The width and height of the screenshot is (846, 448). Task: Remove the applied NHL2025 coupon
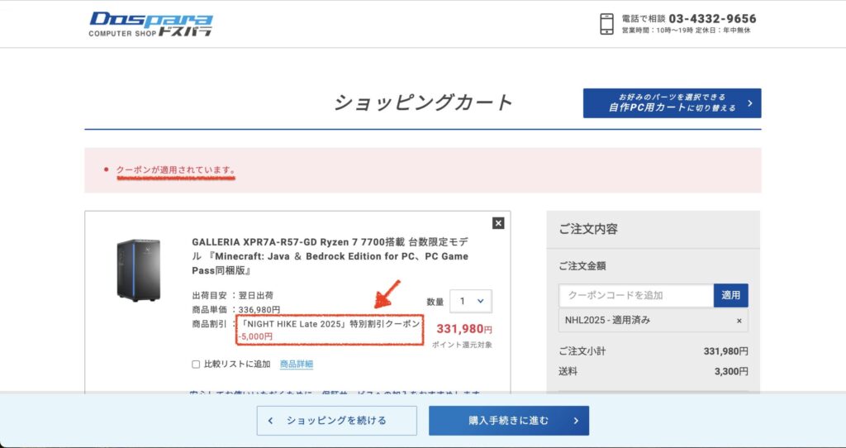[739, 321]
